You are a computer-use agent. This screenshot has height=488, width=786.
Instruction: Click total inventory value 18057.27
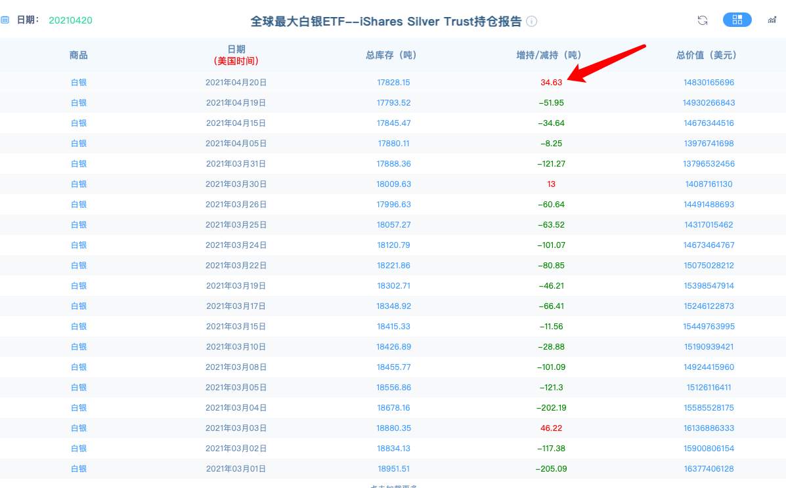coord(393,225)
